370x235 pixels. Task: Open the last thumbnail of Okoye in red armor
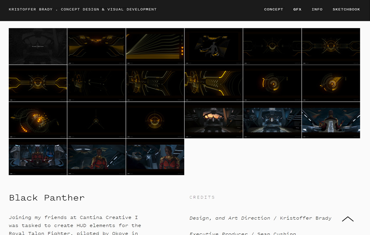pos(155,157)
